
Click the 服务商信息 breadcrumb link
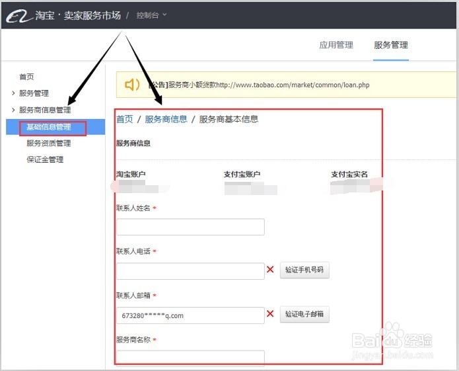coord(166,119)
